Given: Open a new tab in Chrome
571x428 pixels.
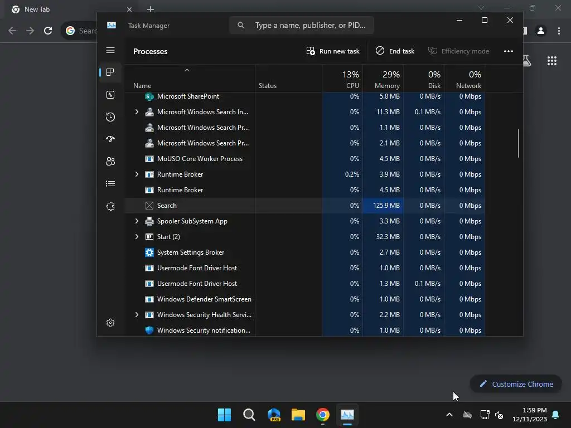Looking at the screenshot, I should tap(151, 9).
